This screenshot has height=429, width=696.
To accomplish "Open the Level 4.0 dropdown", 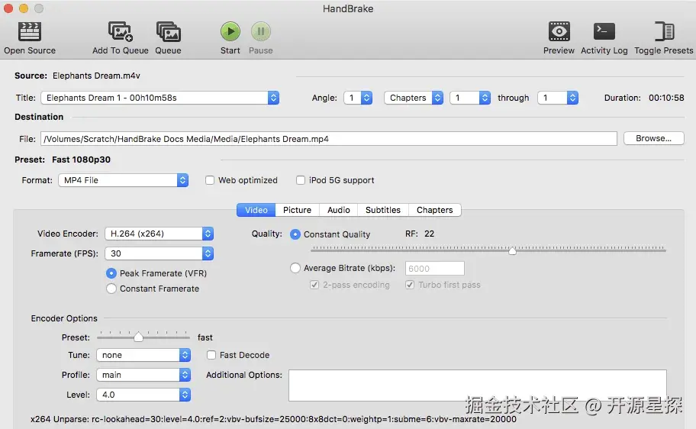I will pyautogui.click(x=143, y=395).
